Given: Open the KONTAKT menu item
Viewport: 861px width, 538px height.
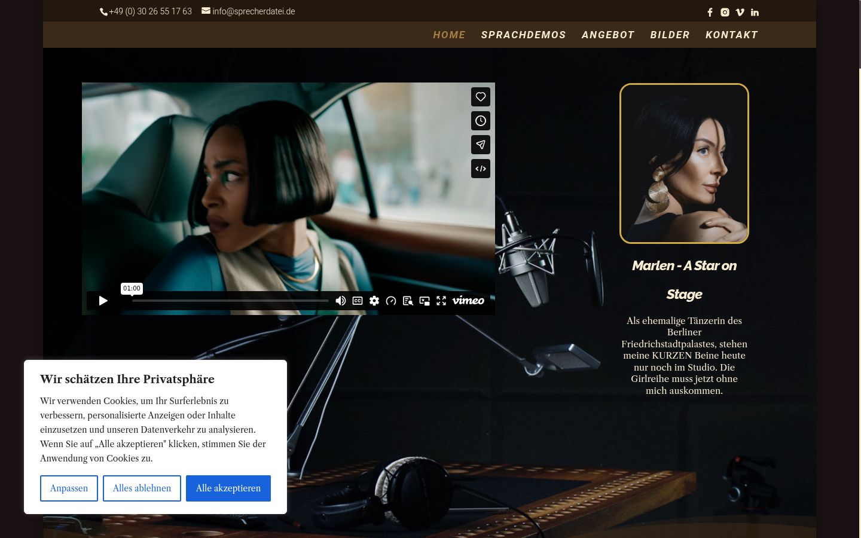Looking at the screenshot, I should tap(732, 35).
